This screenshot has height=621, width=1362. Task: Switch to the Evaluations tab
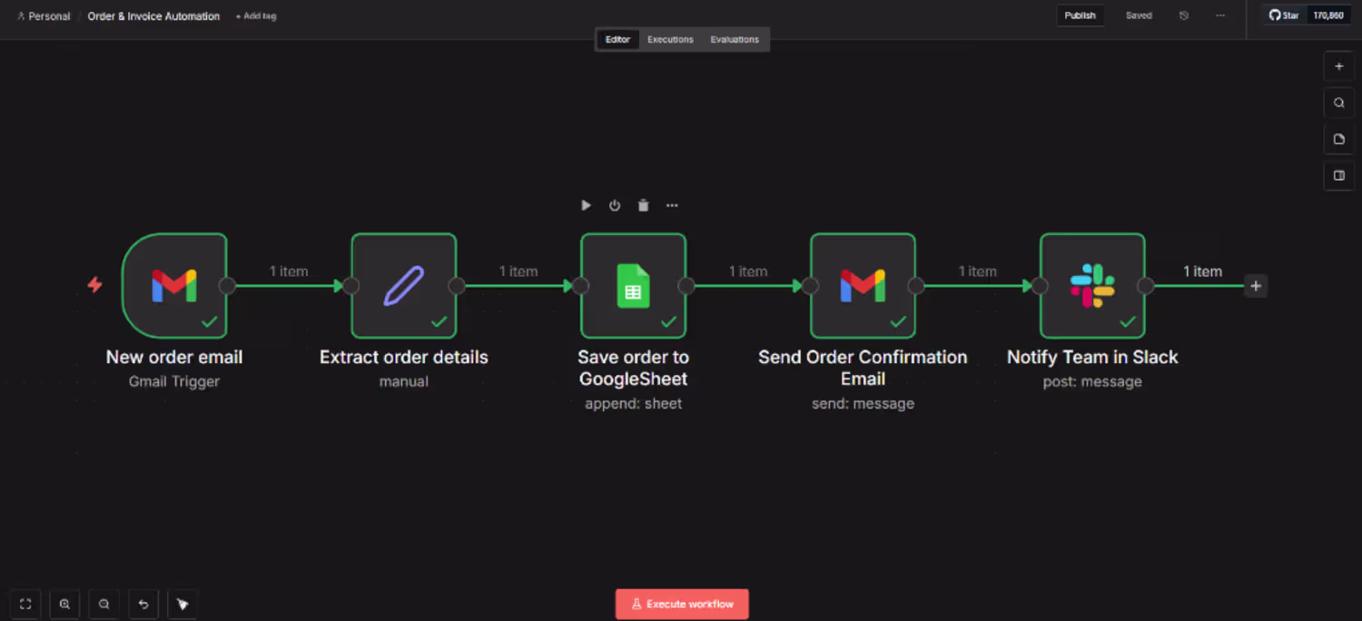coord(735,39)
